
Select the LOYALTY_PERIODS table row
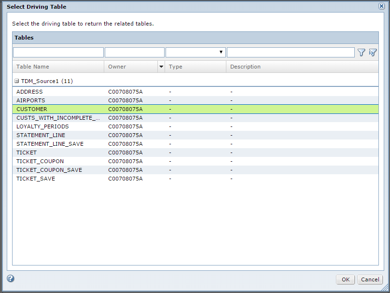pyautogui.click(x=195, y=126)
